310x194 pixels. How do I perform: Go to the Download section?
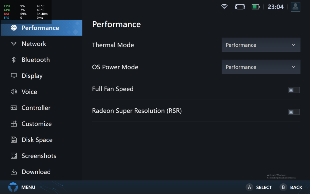36,172
